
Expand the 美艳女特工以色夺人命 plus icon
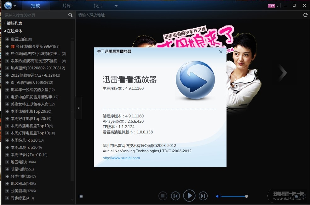[x=7, y=104]
